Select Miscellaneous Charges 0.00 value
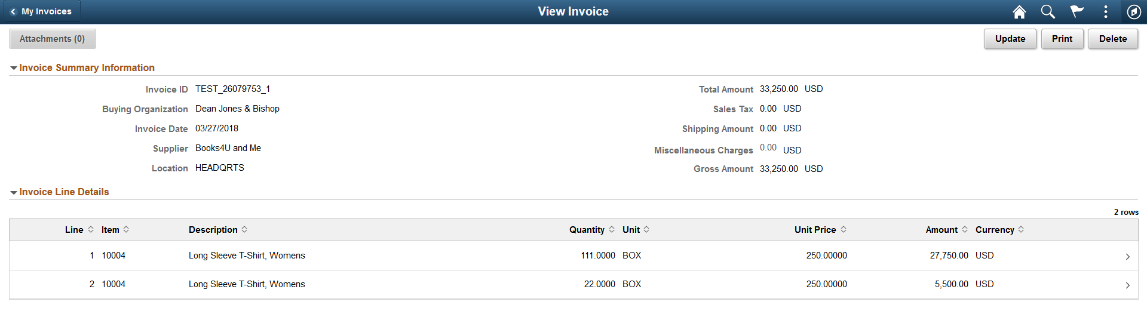This screenshot has height=317, width=1147. pyautogui.click(x=768, y=147)
